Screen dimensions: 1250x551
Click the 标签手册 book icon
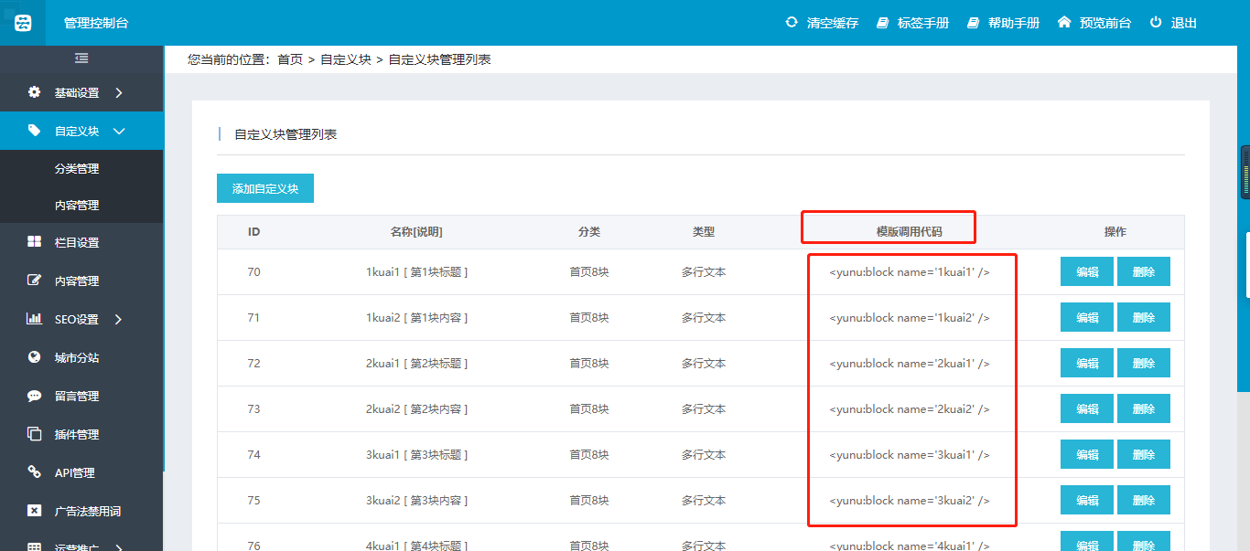click(882, 23)
